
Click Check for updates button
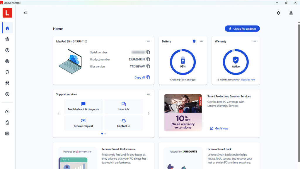pos(242,29)
